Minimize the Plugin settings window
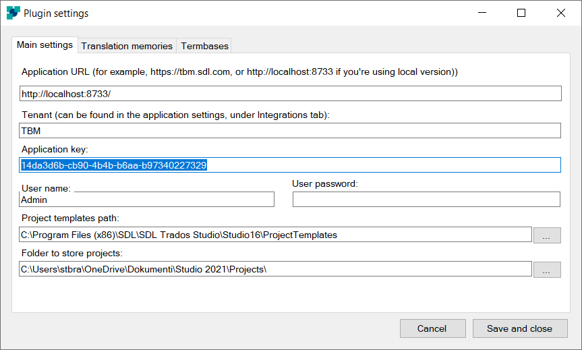Image resolution: width=582 pixels, height=350 pixels. pos(482,13)
